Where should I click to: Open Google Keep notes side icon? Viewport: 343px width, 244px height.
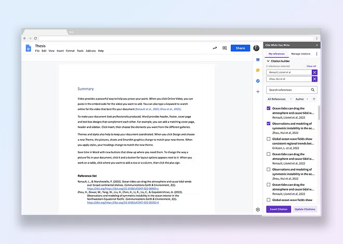pos(258,70)
